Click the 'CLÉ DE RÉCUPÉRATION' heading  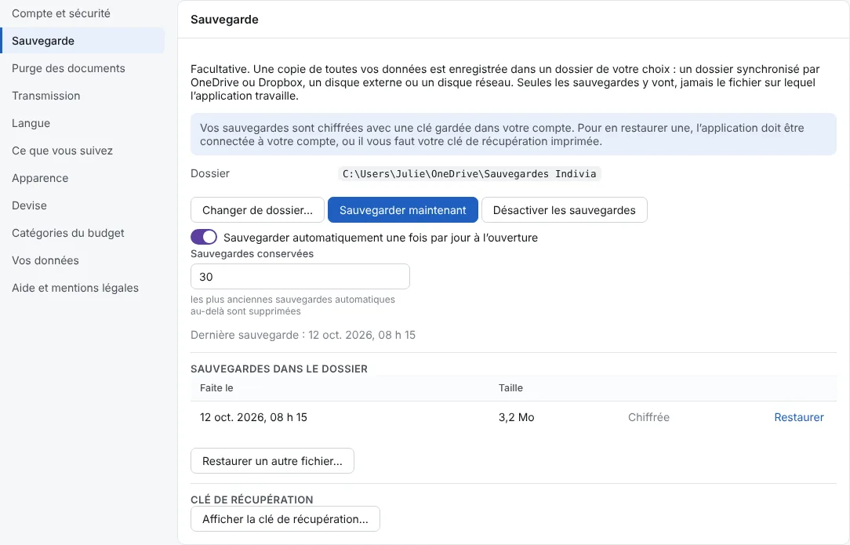[252, 500]
